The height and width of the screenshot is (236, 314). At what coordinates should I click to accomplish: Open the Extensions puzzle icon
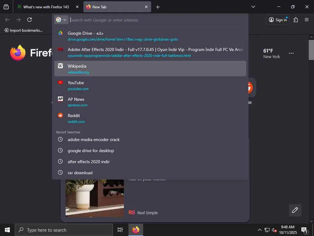296,20
